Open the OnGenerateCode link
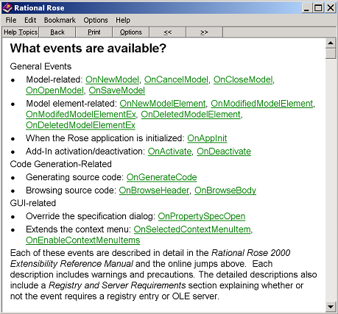Image resolution: width=338 pixels, height=314 pixels. pyautogui.click(x=162, y=177)
